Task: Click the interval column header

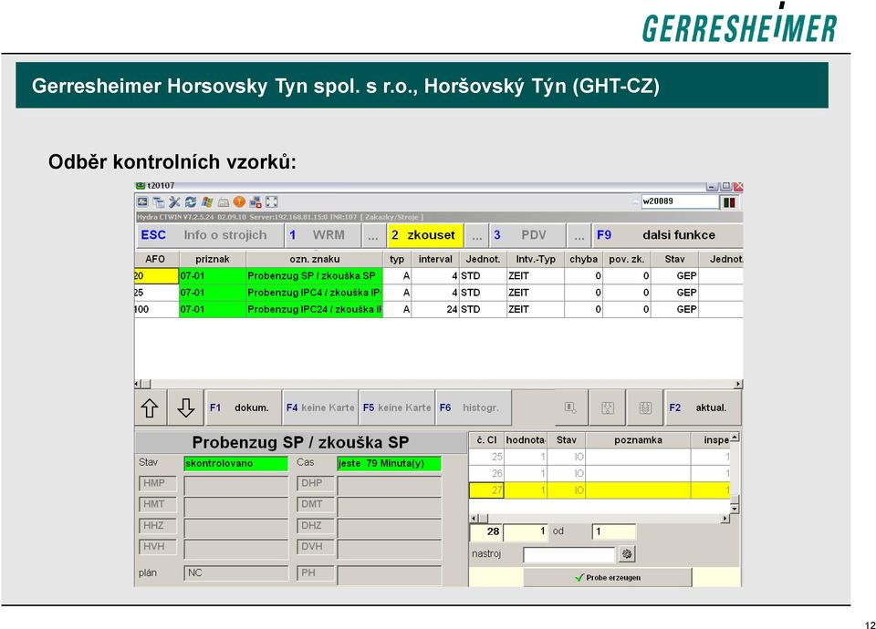Action: pyautogui.click(x=435, y=259)
